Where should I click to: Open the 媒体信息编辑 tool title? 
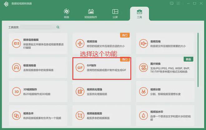[31, 40]
